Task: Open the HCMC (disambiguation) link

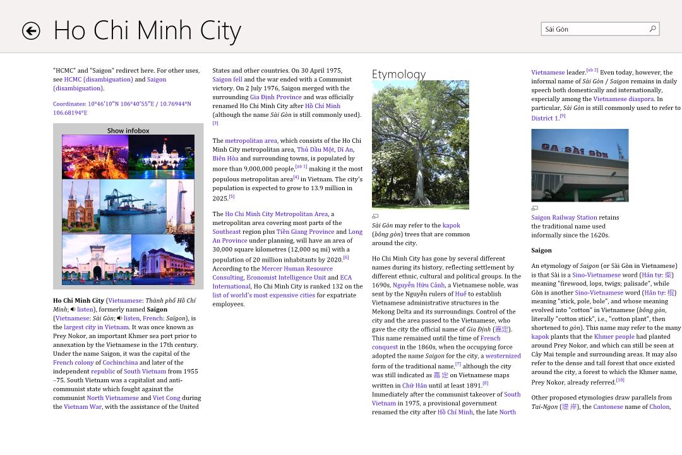Action: click(x=98, y=80)
